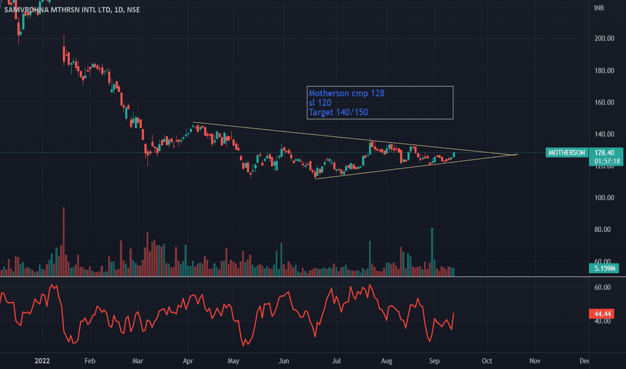Viewport: 626px width, 369px height.
Task: Click the SAMVRDHNA MTHRSN INTL LTD symbol title
Action: click(72, 9)
